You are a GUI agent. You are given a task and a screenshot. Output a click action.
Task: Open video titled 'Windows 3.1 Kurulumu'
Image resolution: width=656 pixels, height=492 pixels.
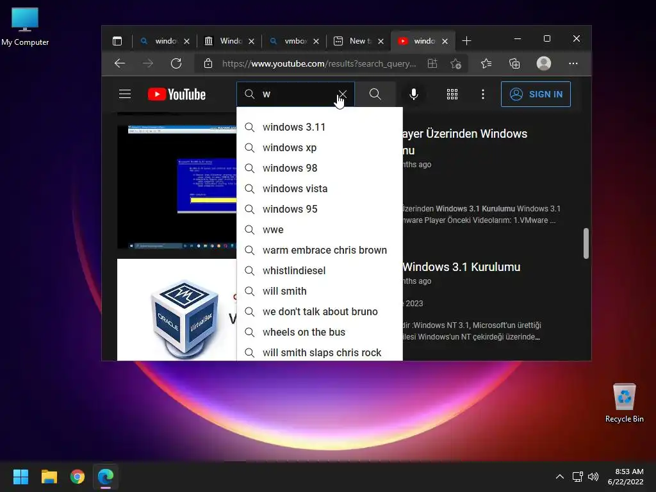coord(461,267)
